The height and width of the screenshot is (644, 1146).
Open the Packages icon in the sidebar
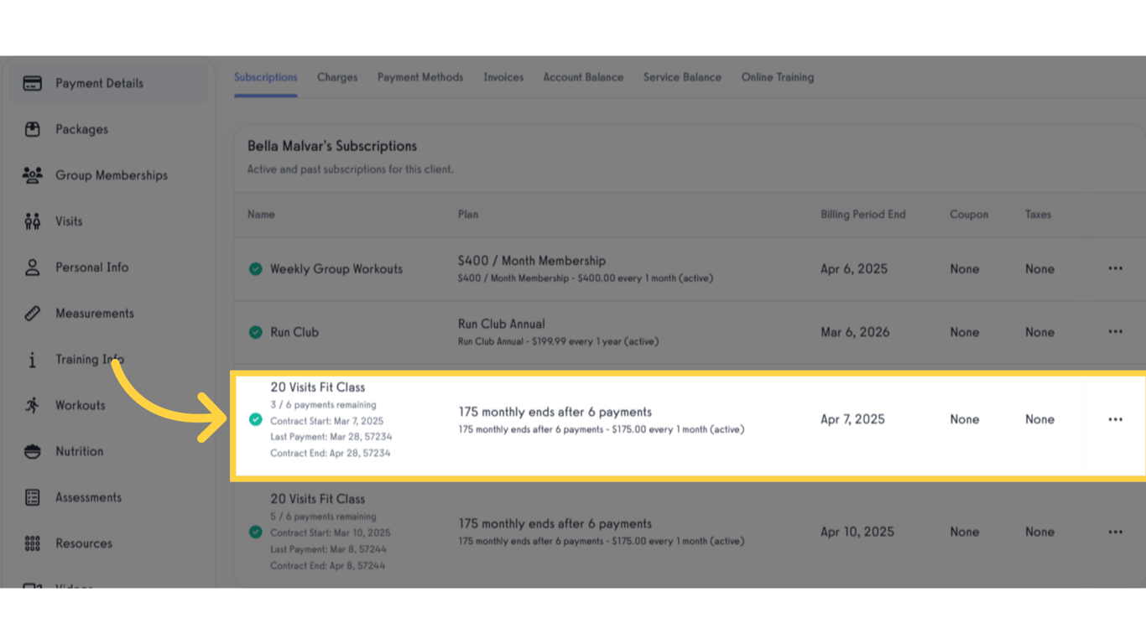pyautogui.click(x=32, y=129)
